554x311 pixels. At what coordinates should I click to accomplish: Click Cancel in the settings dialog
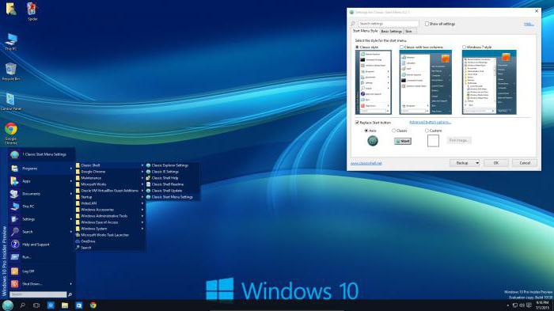525,163
